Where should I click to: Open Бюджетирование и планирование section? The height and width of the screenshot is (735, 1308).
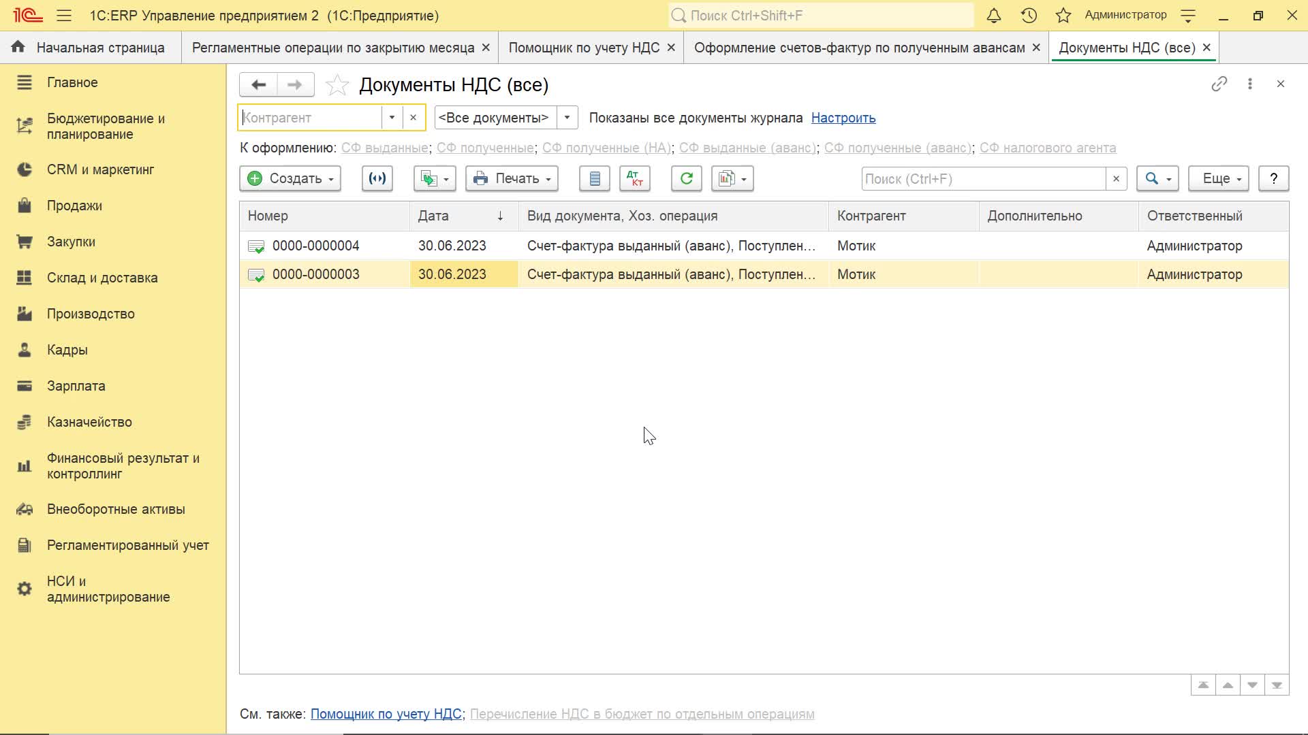click(x=106, y=126)
